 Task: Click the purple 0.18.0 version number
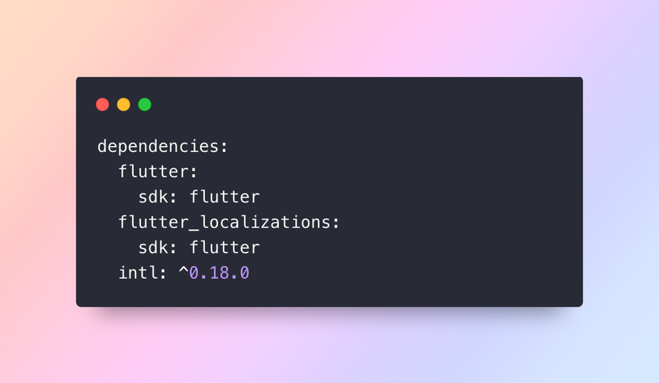(x=219, y=273)
